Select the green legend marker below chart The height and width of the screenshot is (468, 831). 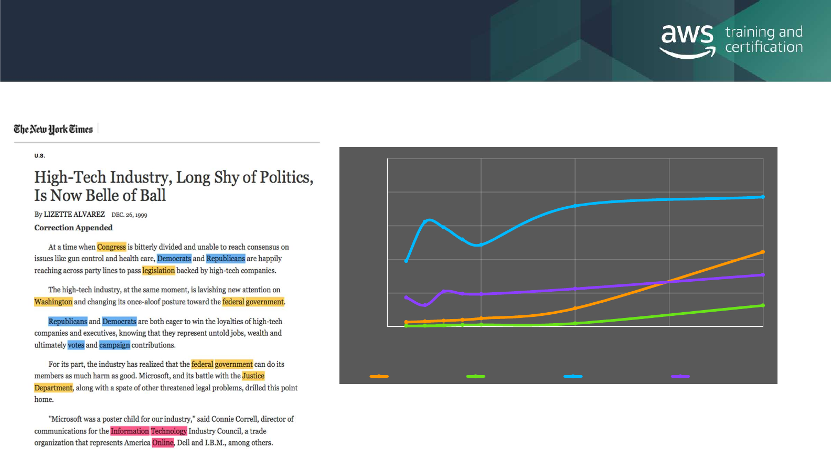[x=476, y=376]
